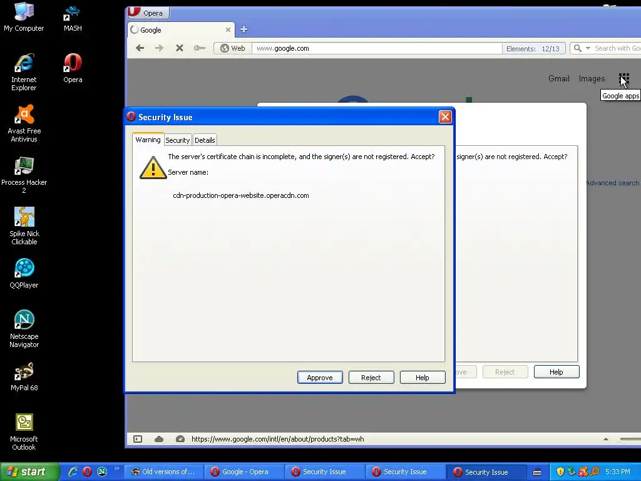The height and width of the screenshot is (481, 641).
Task: Close the Security Issue dialog
Action: click(x=445, y=117)
